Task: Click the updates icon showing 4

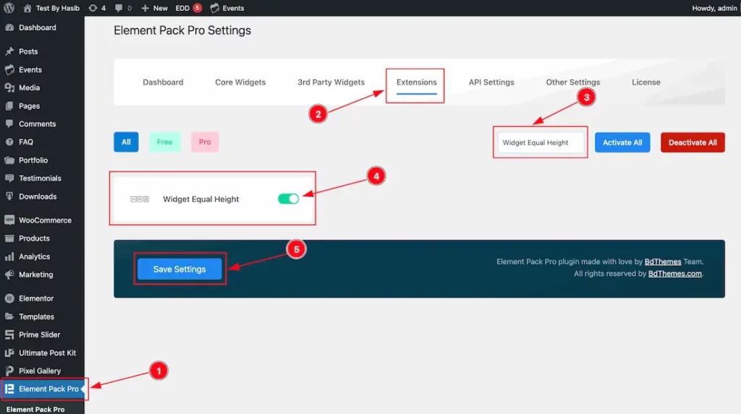Action: 93,8
